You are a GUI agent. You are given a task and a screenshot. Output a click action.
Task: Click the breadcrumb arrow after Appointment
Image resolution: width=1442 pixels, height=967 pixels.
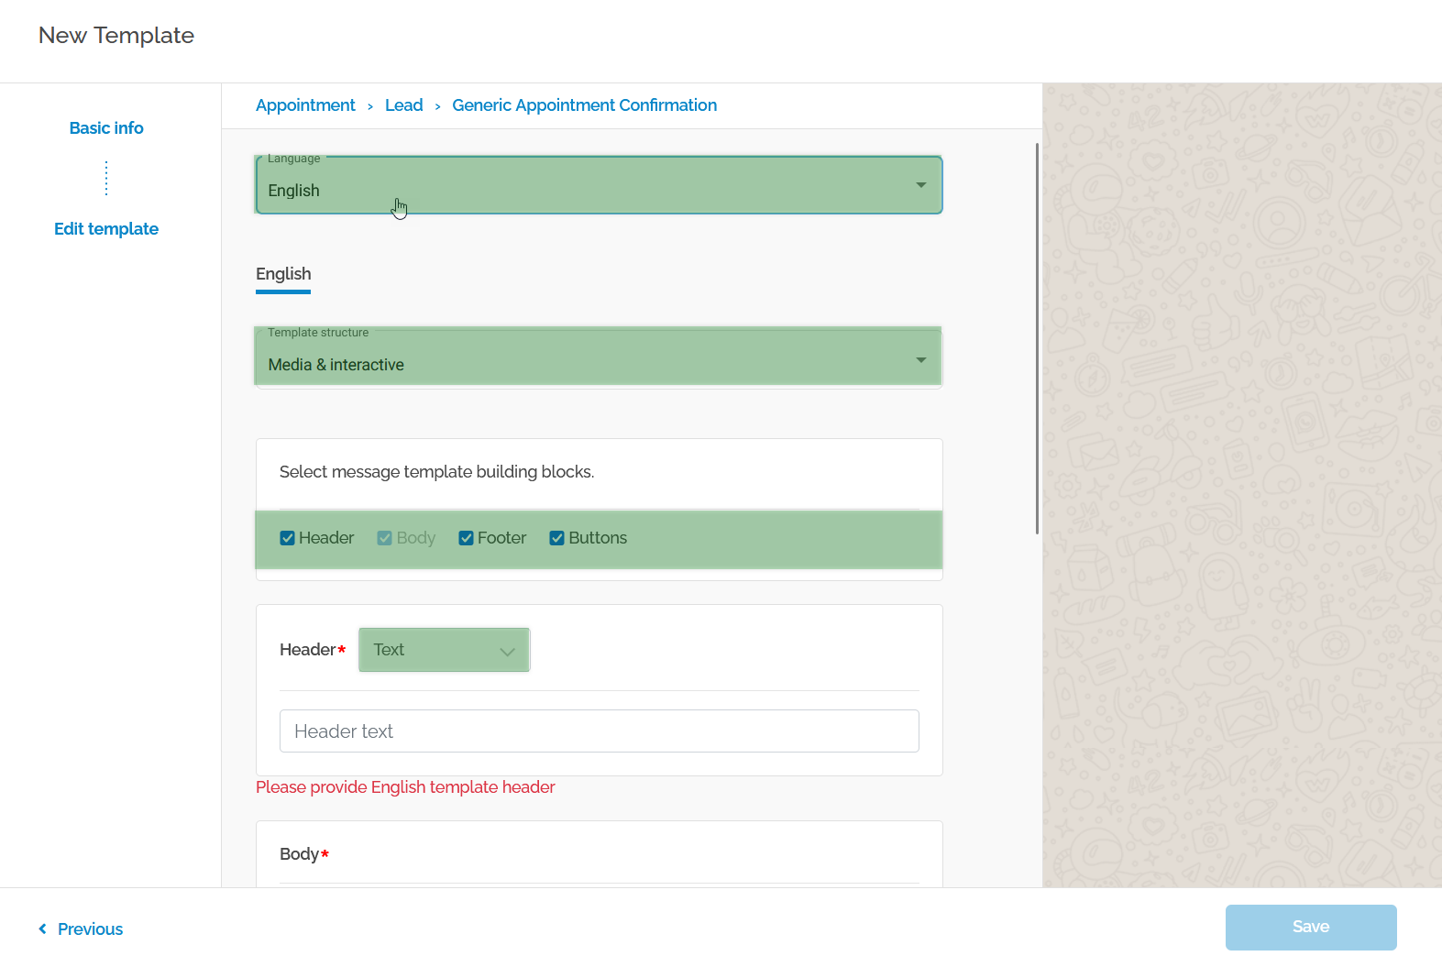[370, 106]
